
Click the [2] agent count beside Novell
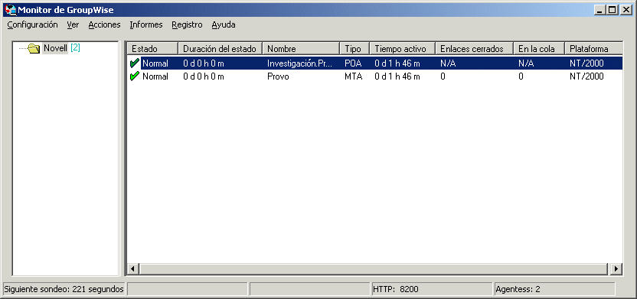[x=75, y=48]
